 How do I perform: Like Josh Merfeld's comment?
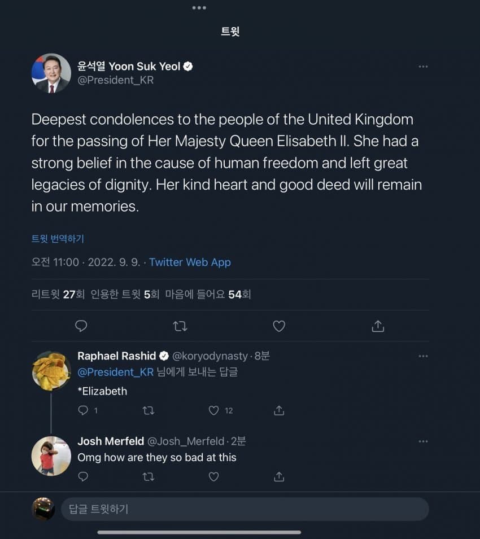[x=213, y=477]
